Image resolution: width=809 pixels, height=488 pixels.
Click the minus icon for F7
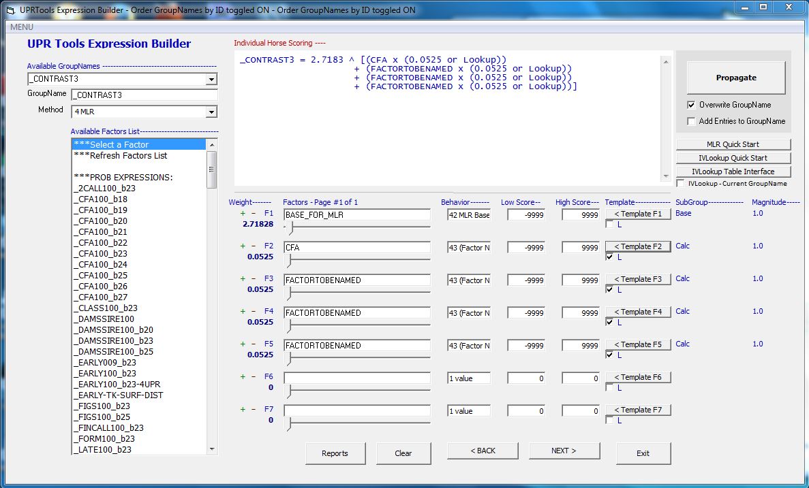254,409
